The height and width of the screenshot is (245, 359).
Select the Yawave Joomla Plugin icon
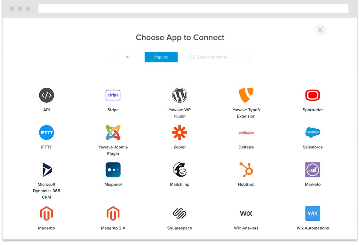point(113,132)
